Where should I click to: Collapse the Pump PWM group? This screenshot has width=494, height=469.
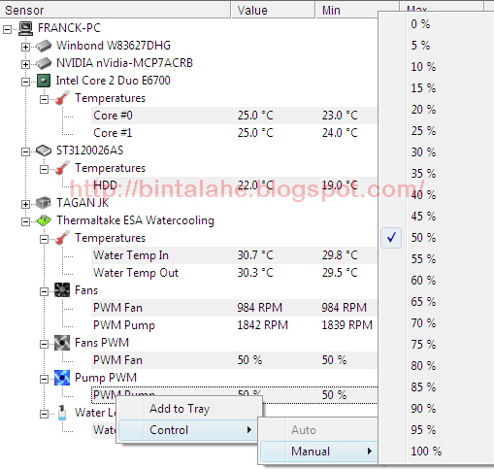(44, 380)
